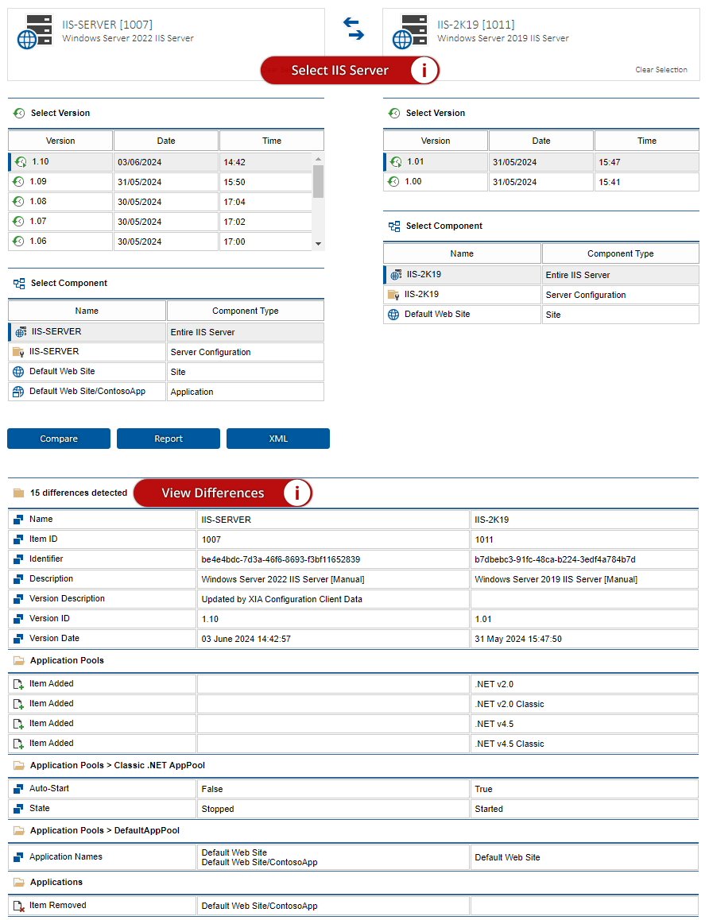Screen dimensions: 709x920
Task: Click the IIS-SERVER [1007] server icon
Action: tap(38, 33)
